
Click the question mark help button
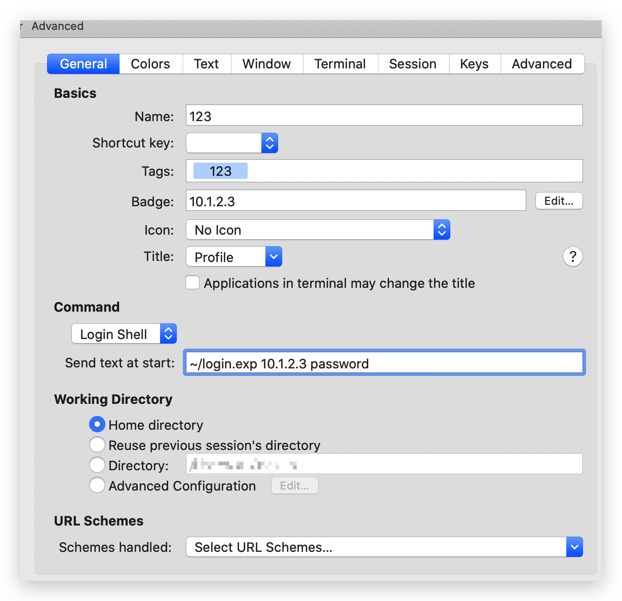coord(573,256)
